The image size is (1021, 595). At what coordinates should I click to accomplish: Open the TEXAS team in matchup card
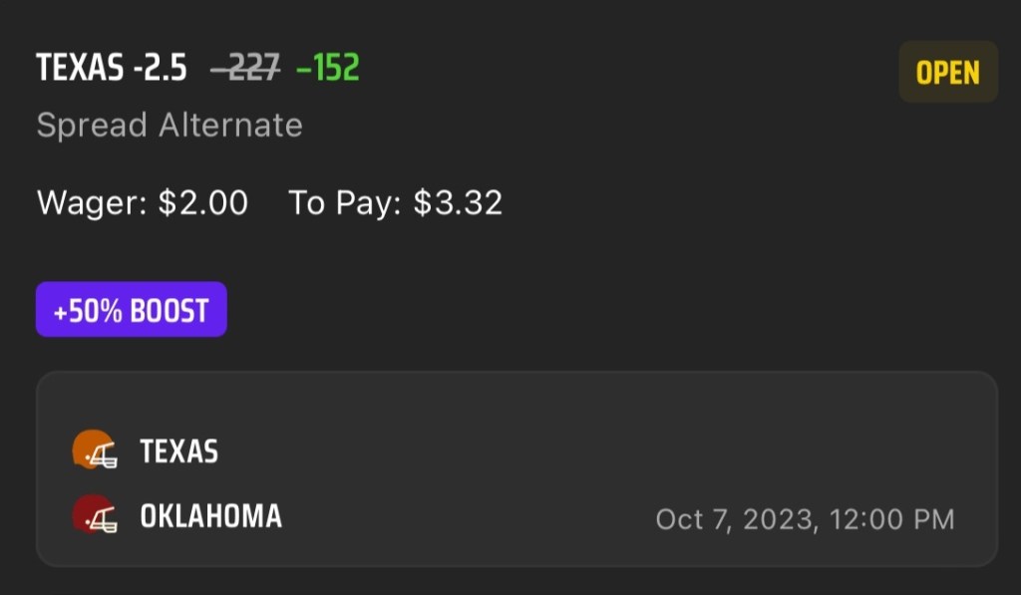[178, 451]
